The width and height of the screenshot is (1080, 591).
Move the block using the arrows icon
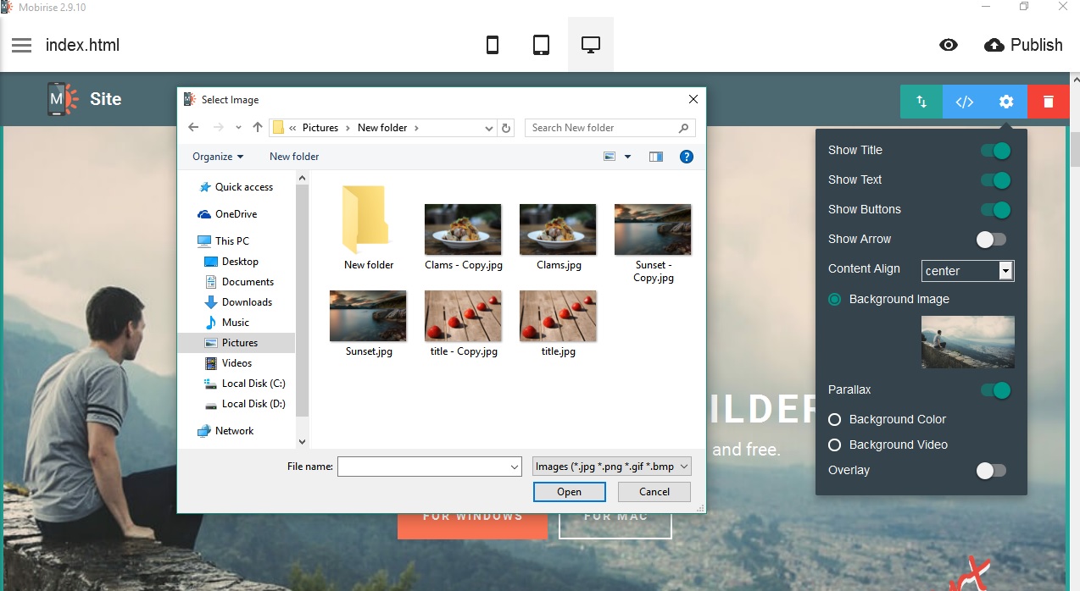coord(921,101)
